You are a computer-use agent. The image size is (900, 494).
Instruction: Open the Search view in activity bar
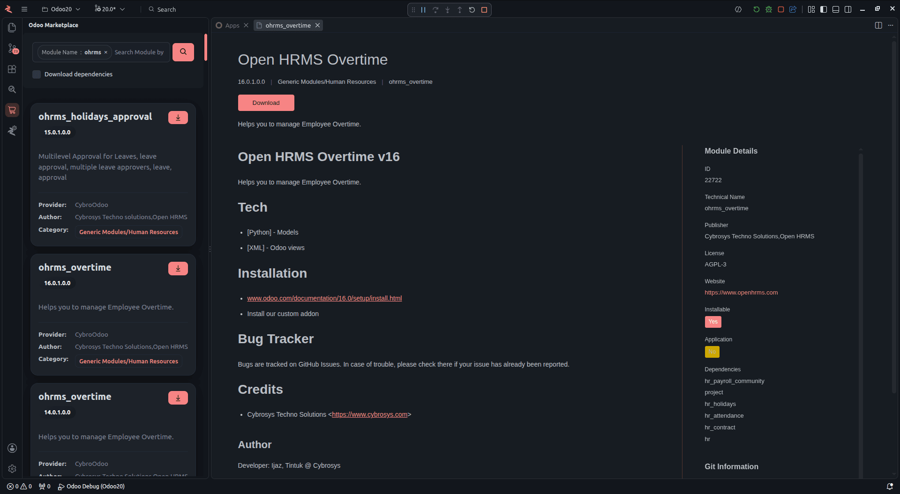(12, 89)
